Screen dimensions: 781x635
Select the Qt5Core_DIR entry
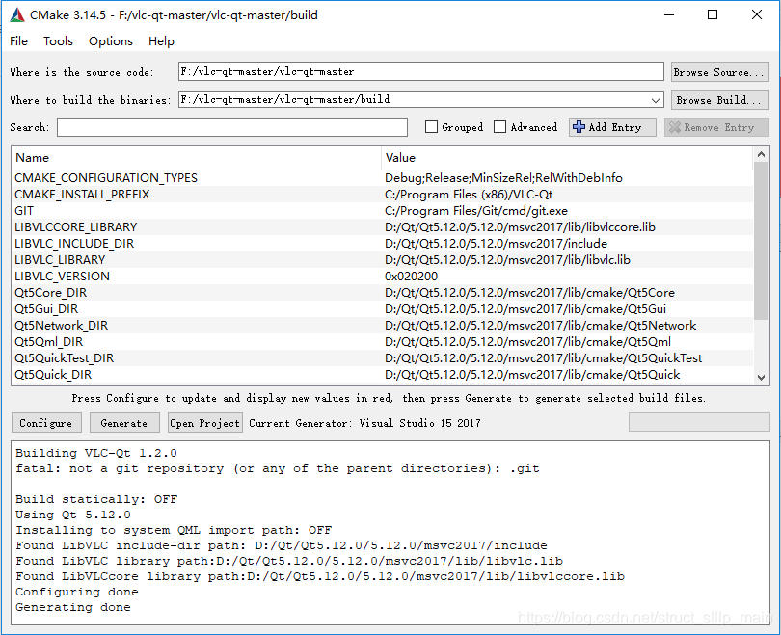51,293
